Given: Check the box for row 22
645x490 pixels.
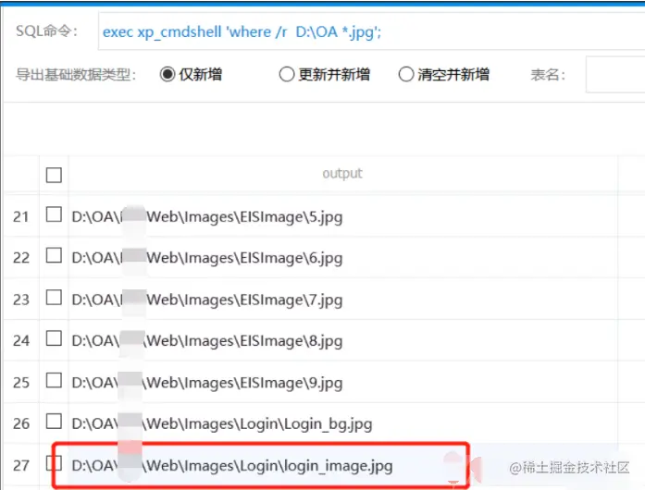Looking at the screenshot, I should click(54, 256).
